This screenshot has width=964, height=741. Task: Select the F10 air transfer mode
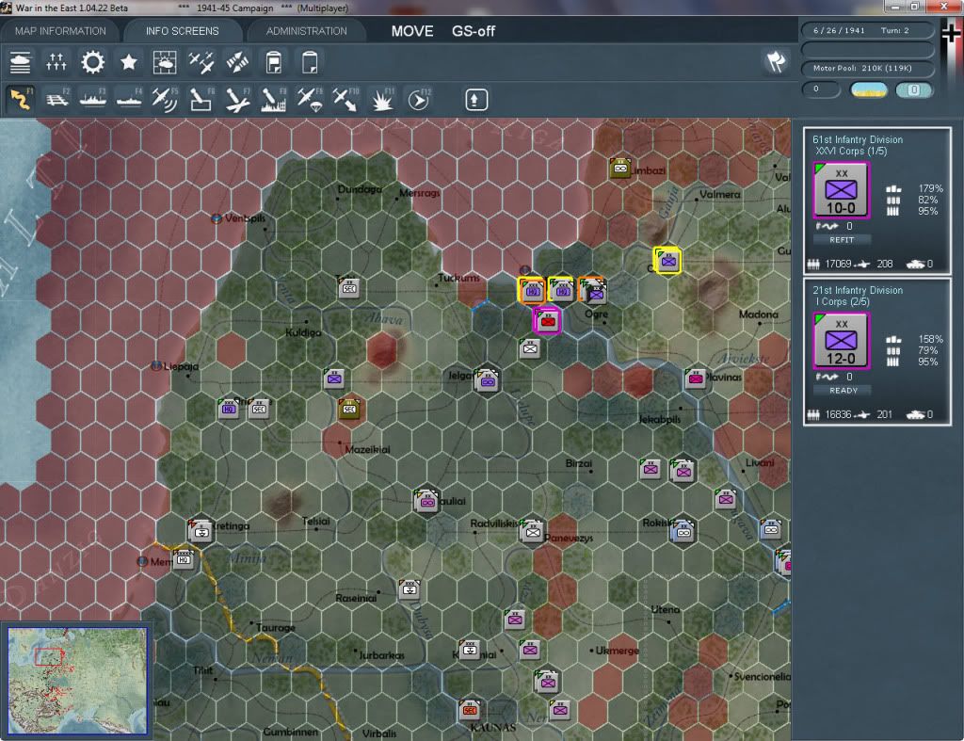point(345,100)
